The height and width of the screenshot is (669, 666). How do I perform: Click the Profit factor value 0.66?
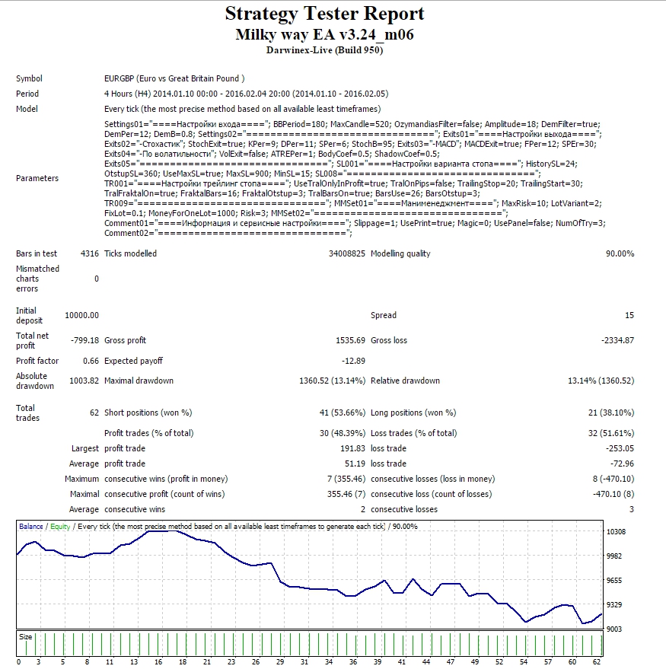point(91,361)
